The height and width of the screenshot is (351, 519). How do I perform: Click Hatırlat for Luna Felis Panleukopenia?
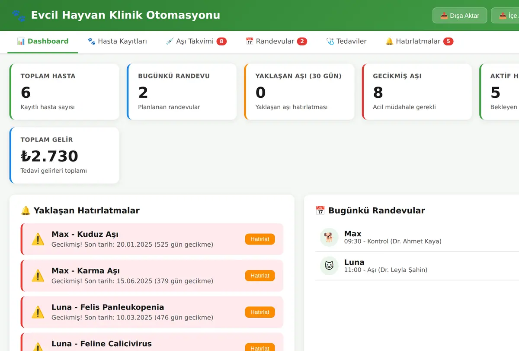[260, 312]
